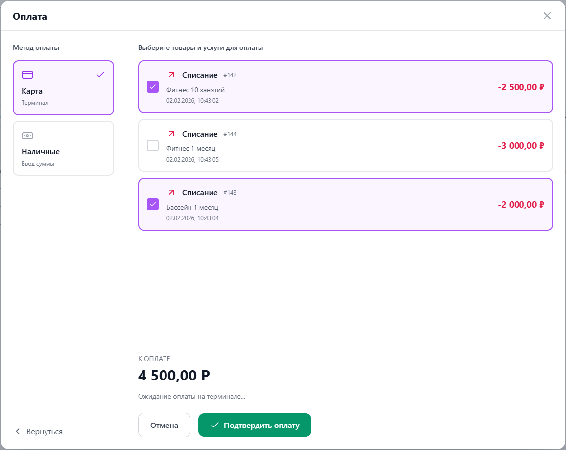Click the Выберите товары и услуги heading
The height and width of the screenshot is (450, 566).
tap(200, 47)
